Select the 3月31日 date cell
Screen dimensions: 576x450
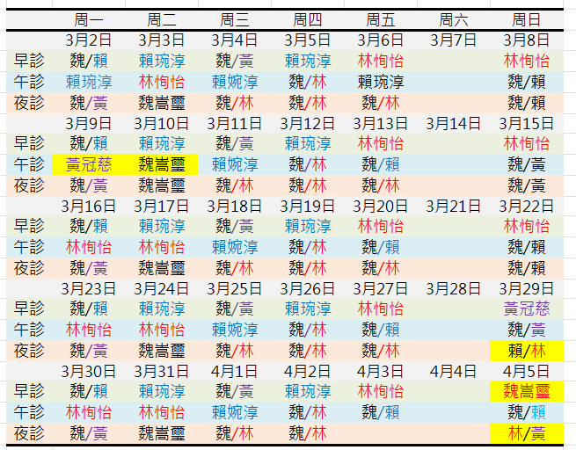pos(162,371)
